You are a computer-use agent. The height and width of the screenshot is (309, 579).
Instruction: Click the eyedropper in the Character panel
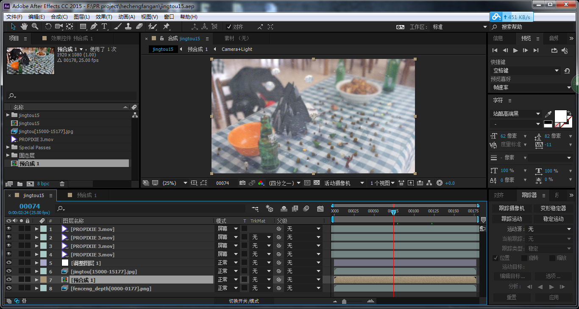(548, 114)
